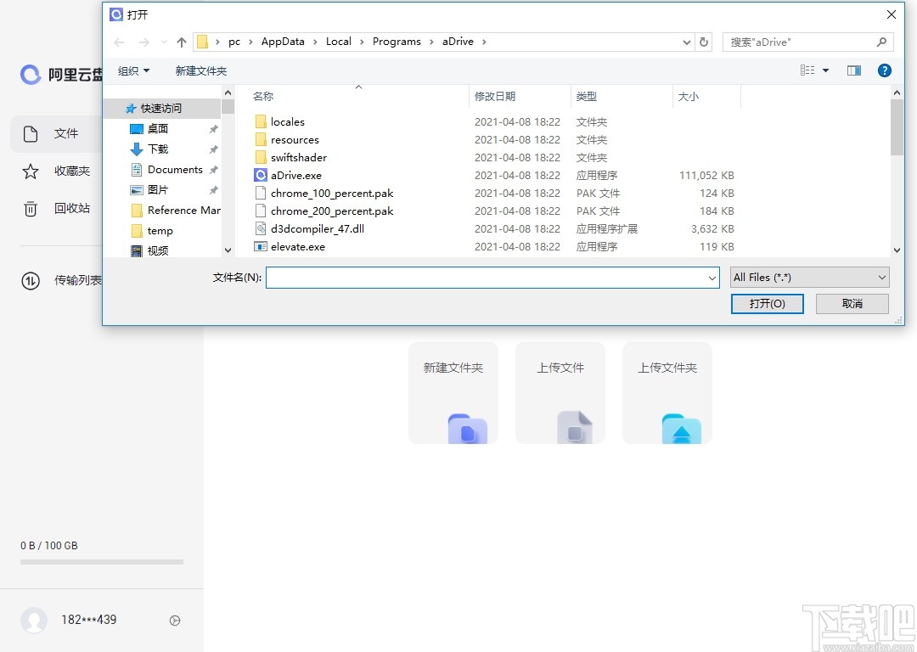Screen dimensions: 917x652
Task: Select 下载 in the navigation pane
Action: pos(157,149)
